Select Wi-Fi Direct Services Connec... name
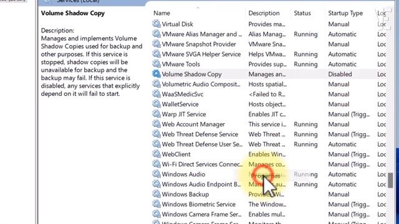399x224 pixels. pos(202,164)
